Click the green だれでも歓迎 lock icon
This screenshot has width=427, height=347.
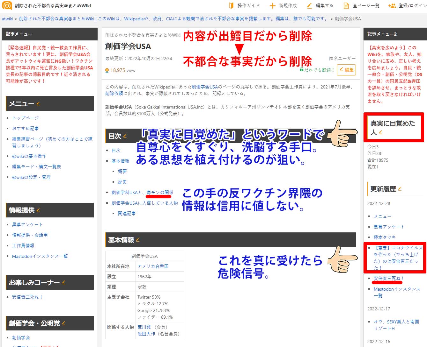pos(302,69)
